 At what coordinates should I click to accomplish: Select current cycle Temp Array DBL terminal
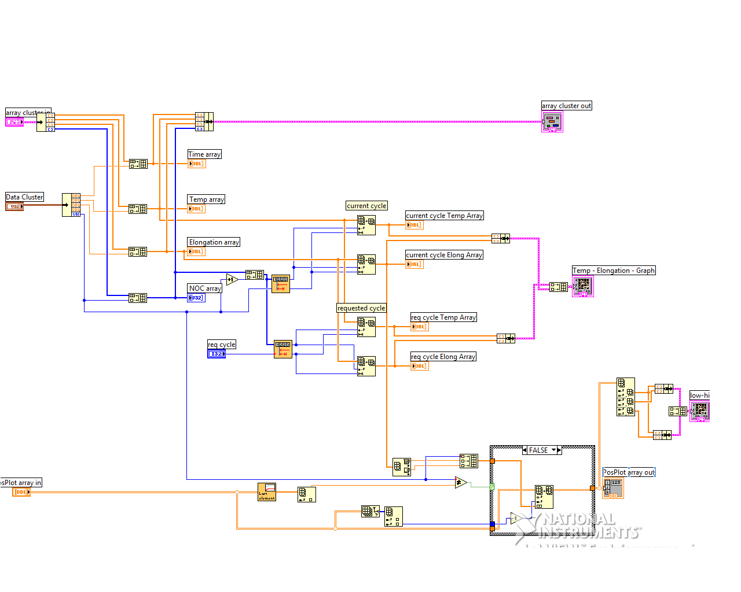[x=414, y=225]
